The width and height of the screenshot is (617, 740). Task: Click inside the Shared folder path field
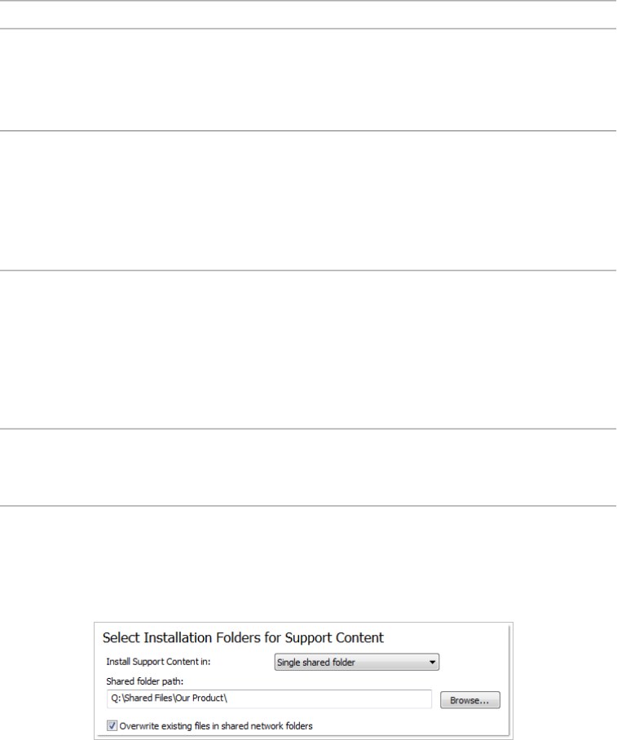[x=269, y=699]
